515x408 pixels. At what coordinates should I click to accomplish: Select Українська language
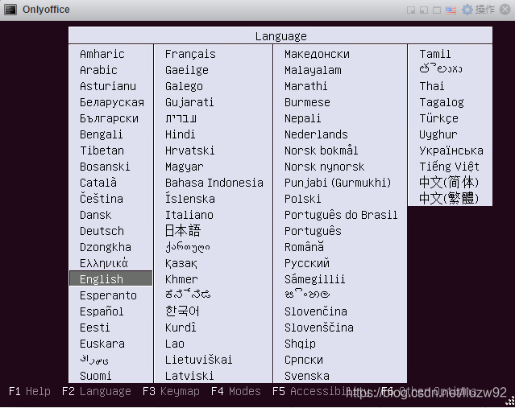(x=451, y=150)
